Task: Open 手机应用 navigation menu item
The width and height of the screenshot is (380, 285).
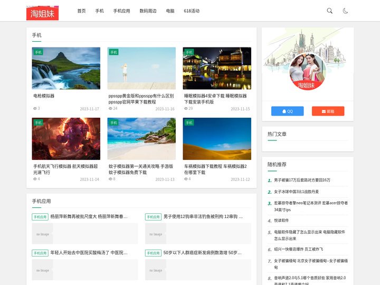Action: click(x=122, y=11)
